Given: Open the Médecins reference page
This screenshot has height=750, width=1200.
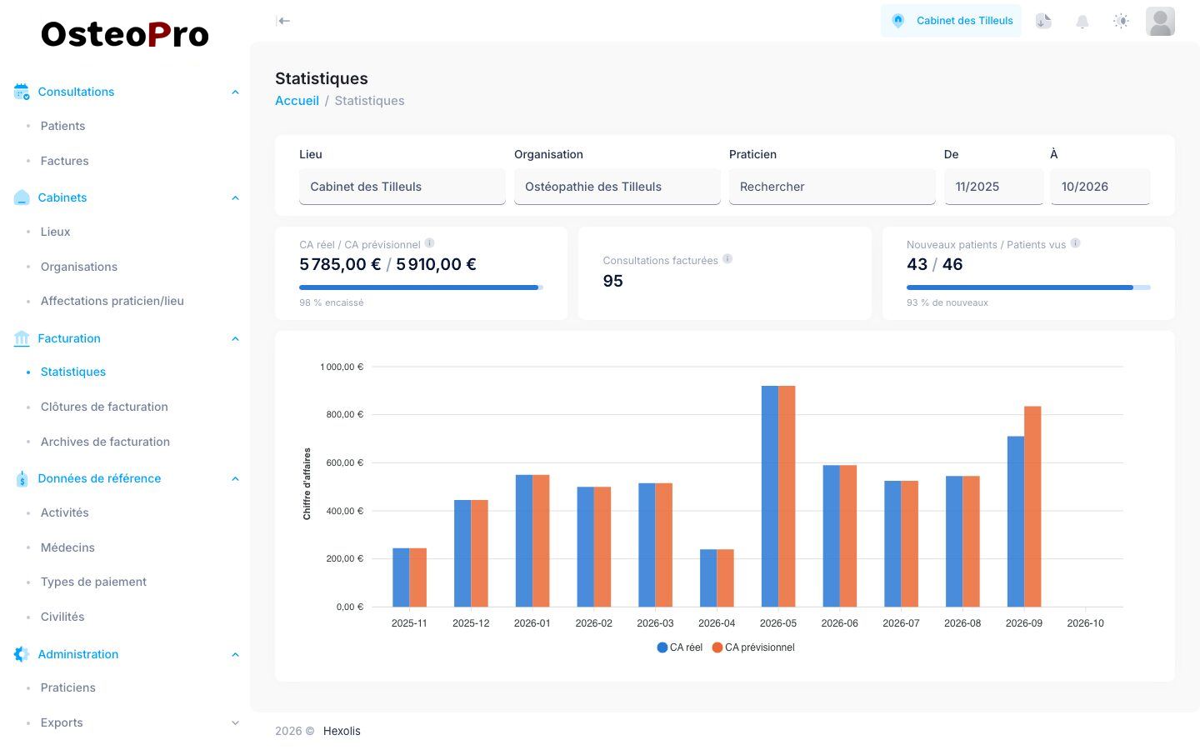Looking at the screenshot, I should [67, 547].
